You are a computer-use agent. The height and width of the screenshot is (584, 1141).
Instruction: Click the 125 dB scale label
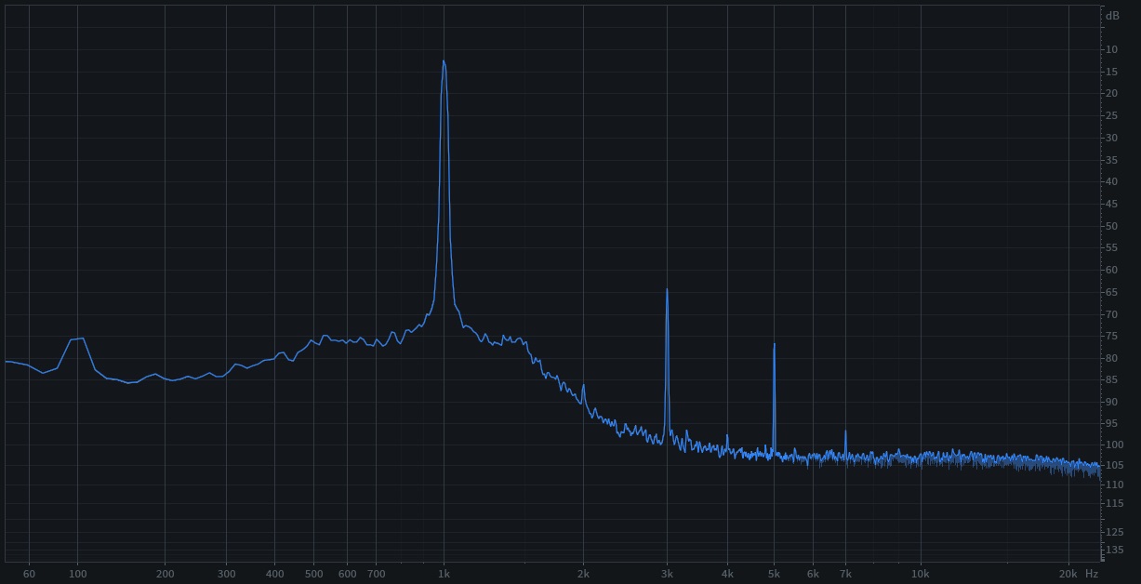pyautogui.click(x=1114, y=533)
